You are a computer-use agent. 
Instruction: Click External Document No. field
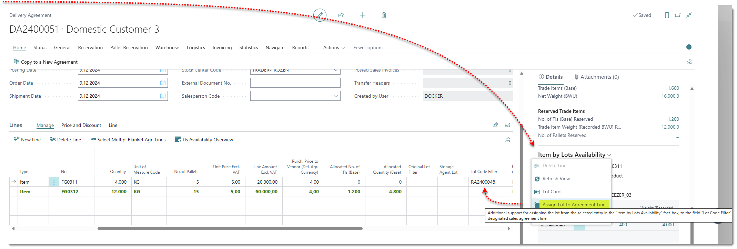click(295, 83)
